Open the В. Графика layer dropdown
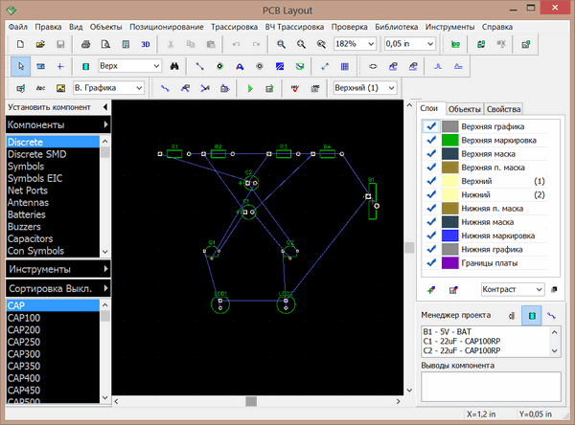 click(139, 88)
